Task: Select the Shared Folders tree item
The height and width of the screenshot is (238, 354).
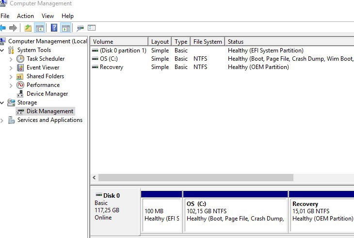Action: tap(45, 76)
